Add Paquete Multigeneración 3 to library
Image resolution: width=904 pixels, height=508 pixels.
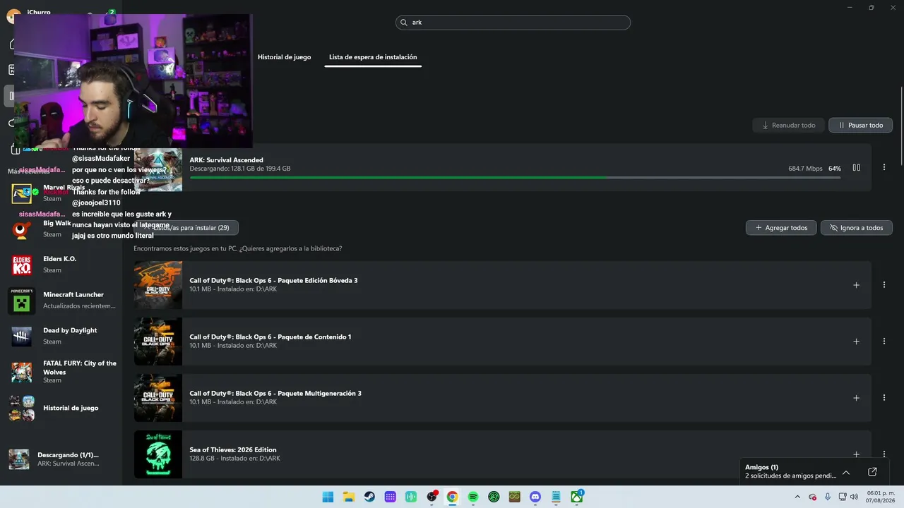(x=856, y=398)
